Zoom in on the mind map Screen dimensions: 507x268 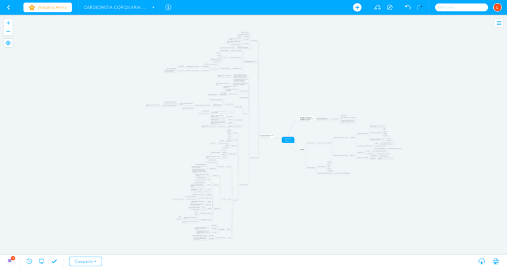pyautogui.click(x=8, y=23)
